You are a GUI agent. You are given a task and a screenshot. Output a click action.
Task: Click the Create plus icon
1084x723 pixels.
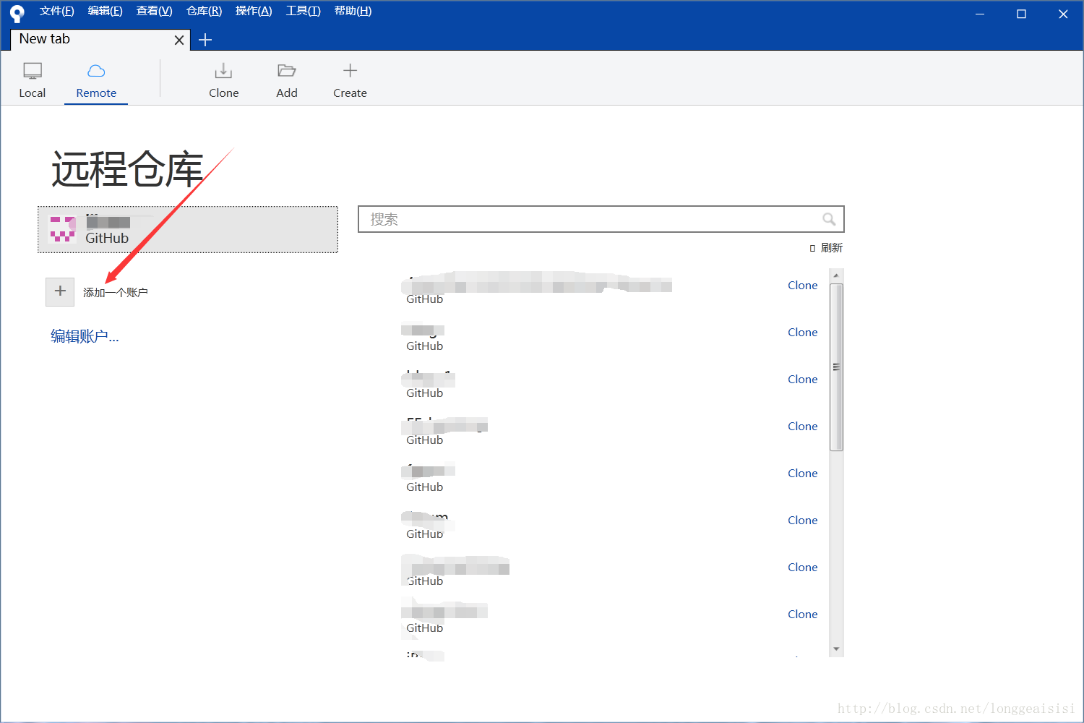pyautogui.click(x=350, y=71)
